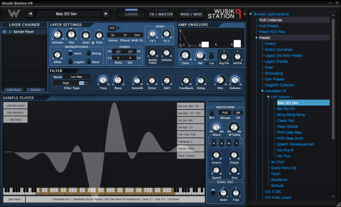
Task: Click the filter S&H knob
Action: point(166,80)
